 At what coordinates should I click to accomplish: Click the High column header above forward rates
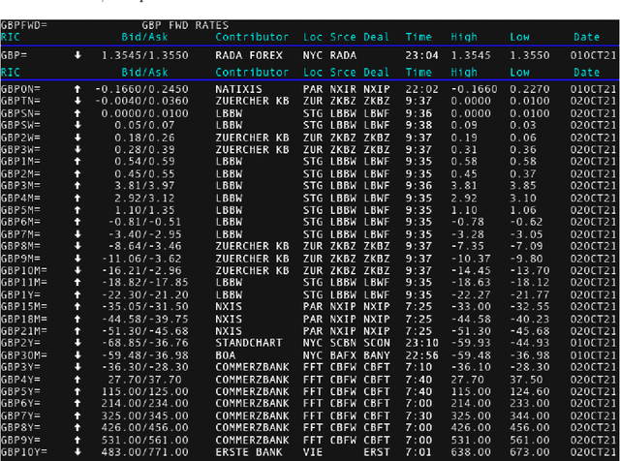[x=463, y=72]
